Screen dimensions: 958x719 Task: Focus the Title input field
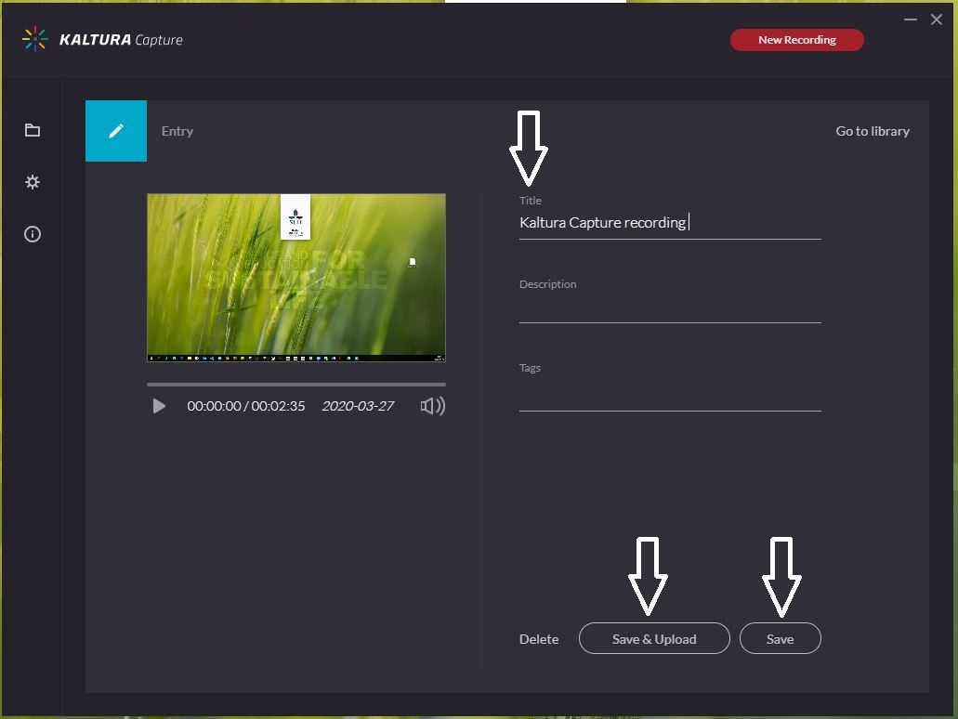[x=670, y=223]
